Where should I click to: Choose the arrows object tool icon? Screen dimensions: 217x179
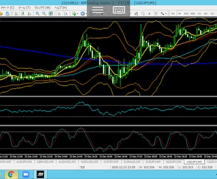point(162,14)
